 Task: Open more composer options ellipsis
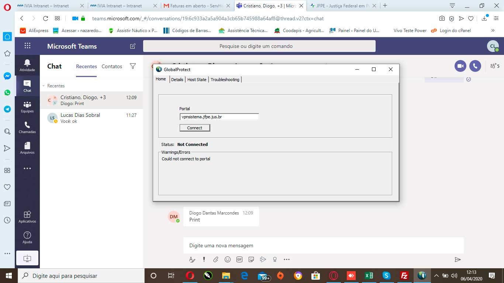pos(287,259)
